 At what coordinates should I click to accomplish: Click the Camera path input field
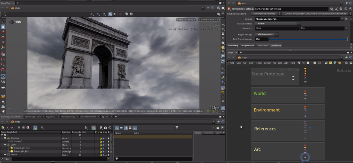[297, 19]
